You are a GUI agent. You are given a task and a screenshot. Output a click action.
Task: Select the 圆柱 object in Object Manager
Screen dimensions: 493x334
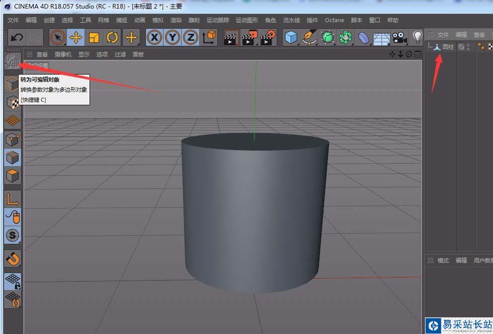448,47
